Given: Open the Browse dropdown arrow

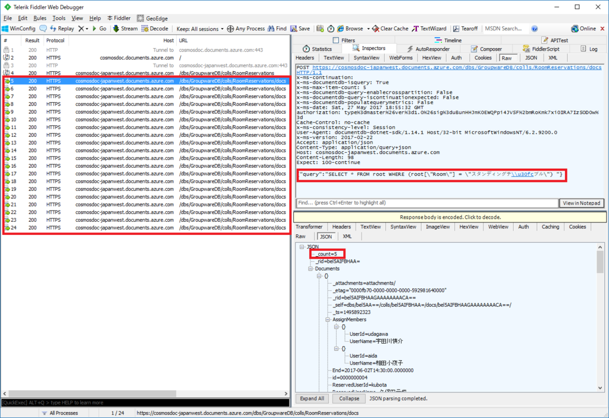Looking at the screenshot, I should [368, 29].
